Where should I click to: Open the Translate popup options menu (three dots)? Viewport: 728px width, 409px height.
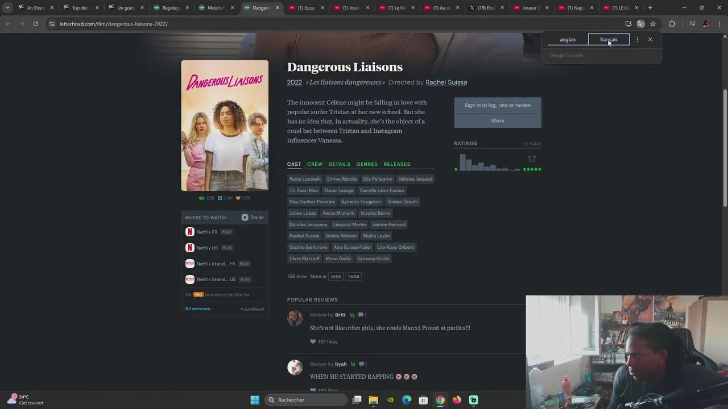[638, 40]
